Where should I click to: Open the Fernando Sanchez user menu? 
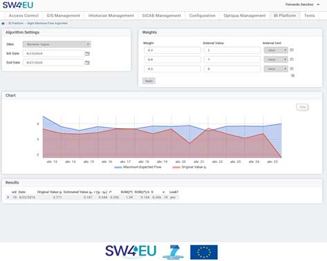302,5
